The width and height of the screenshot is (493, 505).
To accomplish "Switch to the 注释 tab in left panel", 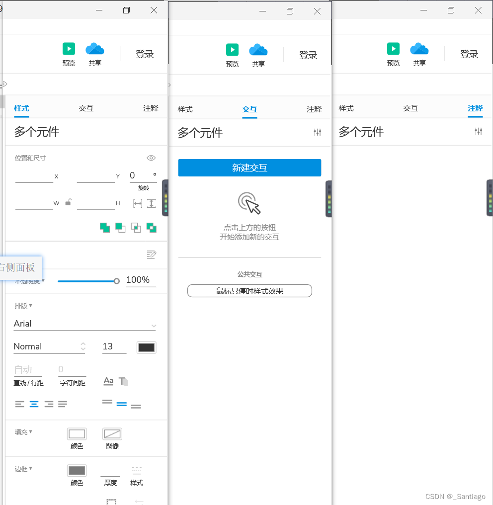I will 151,108.
